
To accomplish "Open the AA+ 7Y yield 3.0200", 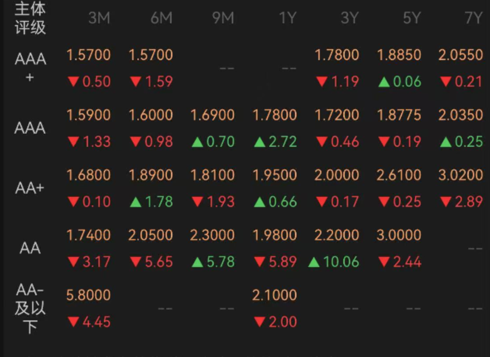I will [x=461, y=175].
